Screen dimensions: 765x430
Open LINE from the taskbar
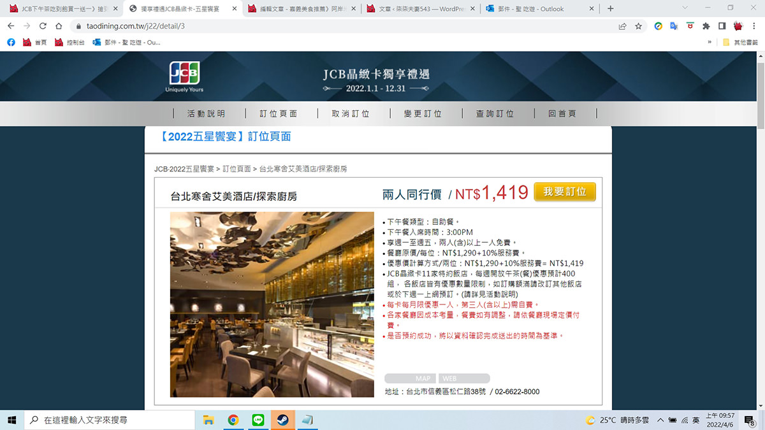pos(258,419)
